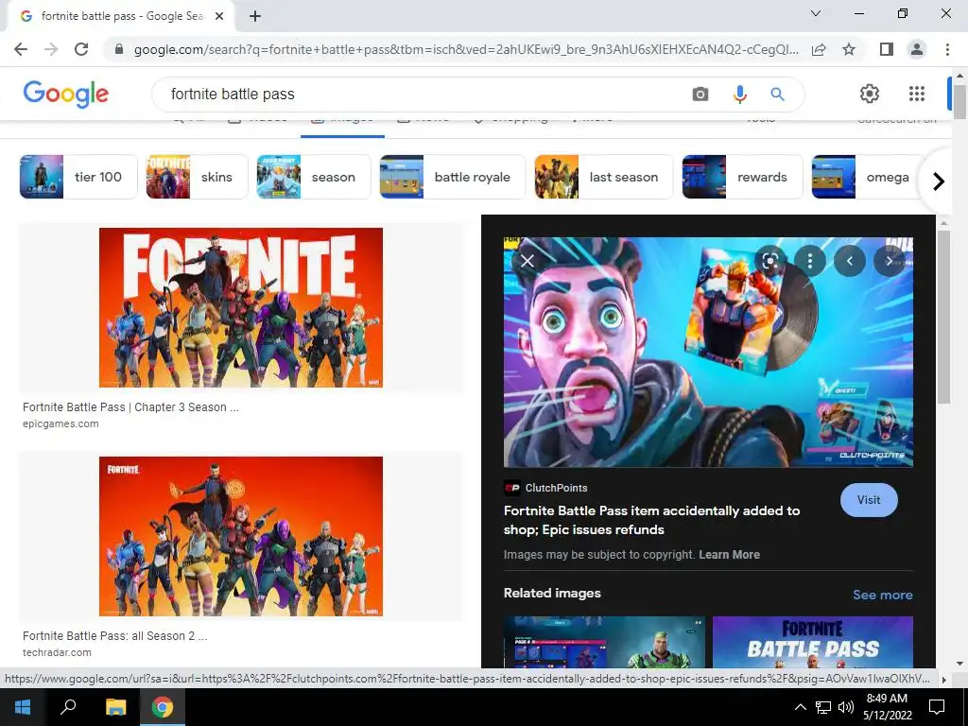Close the image preview panel
The width and height of the screenshot is (968, 726).
pyautogui.click(x=527, y=261)
